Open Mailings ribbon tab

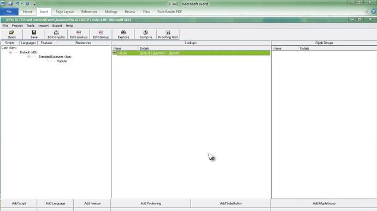(111, 11)
